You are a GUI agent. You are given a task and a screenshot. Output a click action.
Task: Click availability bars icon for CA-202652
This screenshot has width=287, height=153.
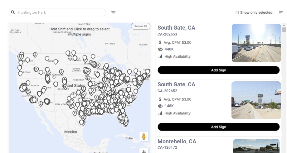[160, 113]
